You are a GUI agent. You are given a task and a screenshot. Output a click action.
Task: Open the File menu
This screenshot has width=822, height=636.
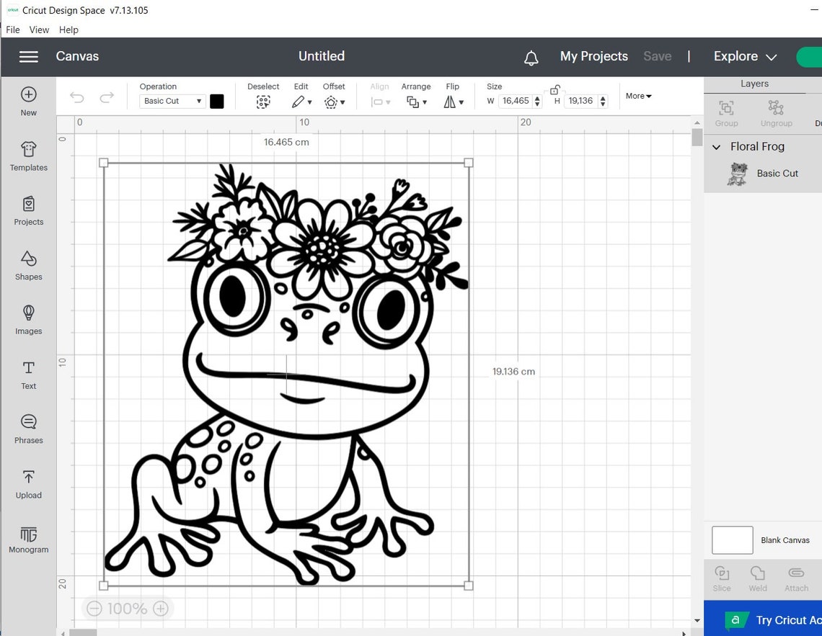pyautogui.click(x=12, y=30)
